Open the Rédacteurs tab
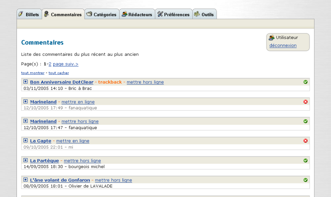 pyautogui.click(x=137, y=15)
